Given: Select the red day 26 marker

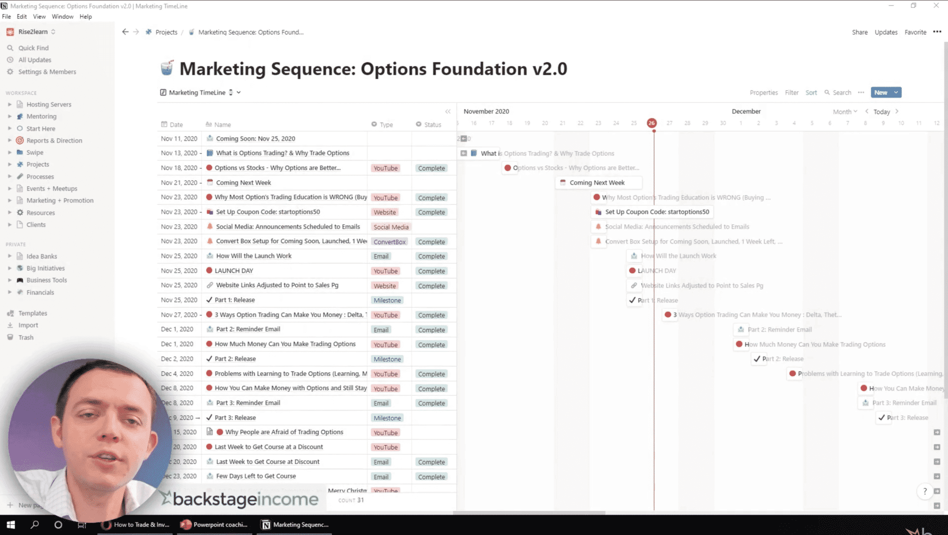Looking at the screenshot, I should tap(651, 123).
